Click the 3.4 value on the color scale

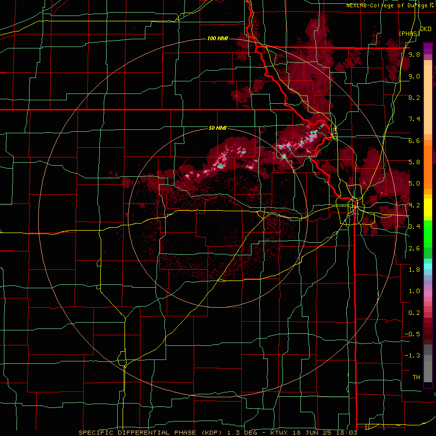click(x=414, y=227)
